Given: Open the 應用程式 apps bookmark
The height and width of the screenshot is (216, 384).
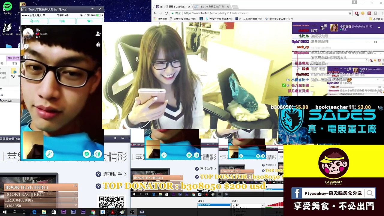Looking at the screenshot, I should [160, 19].
